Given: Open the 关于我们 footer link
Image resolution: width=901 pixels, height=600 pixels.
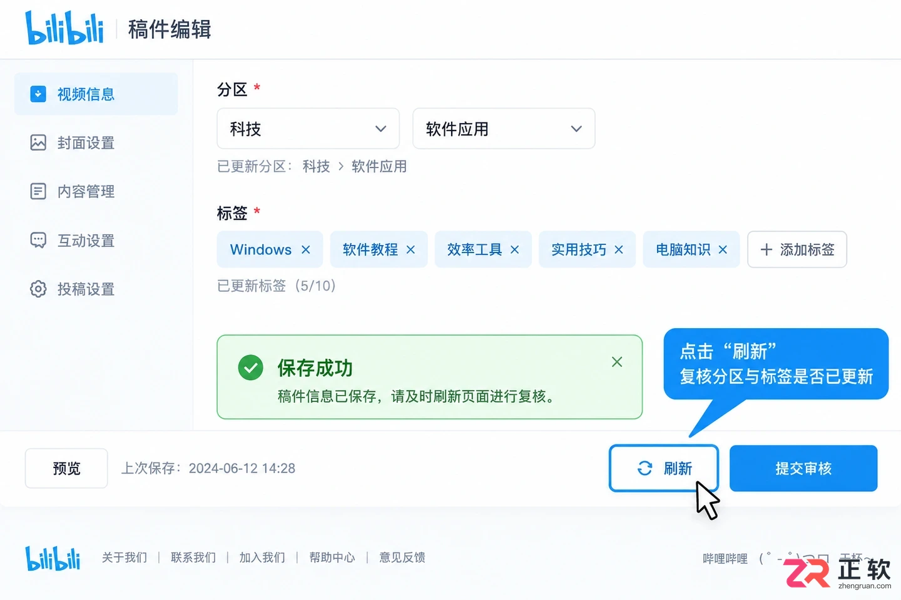Looking at the screenshot, I should [x=125, y=557].
